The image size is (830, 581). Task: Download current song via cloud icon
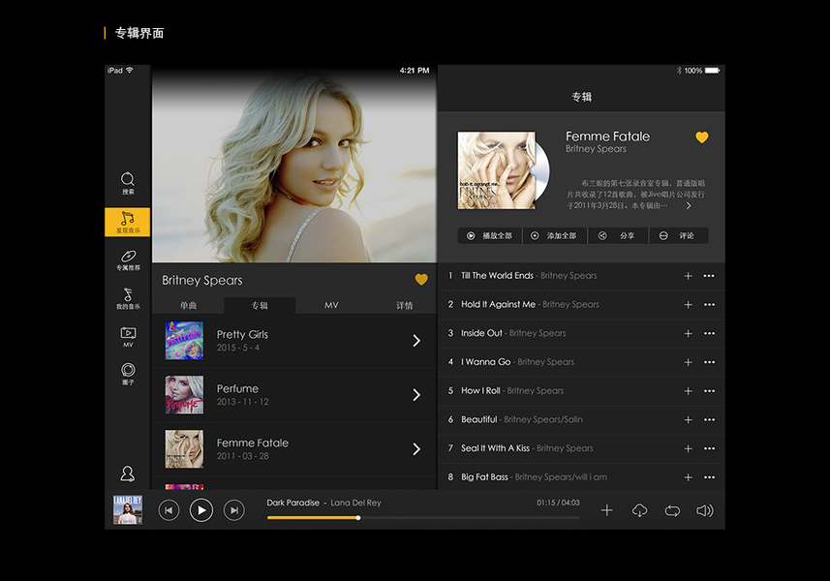pos(639,510)
